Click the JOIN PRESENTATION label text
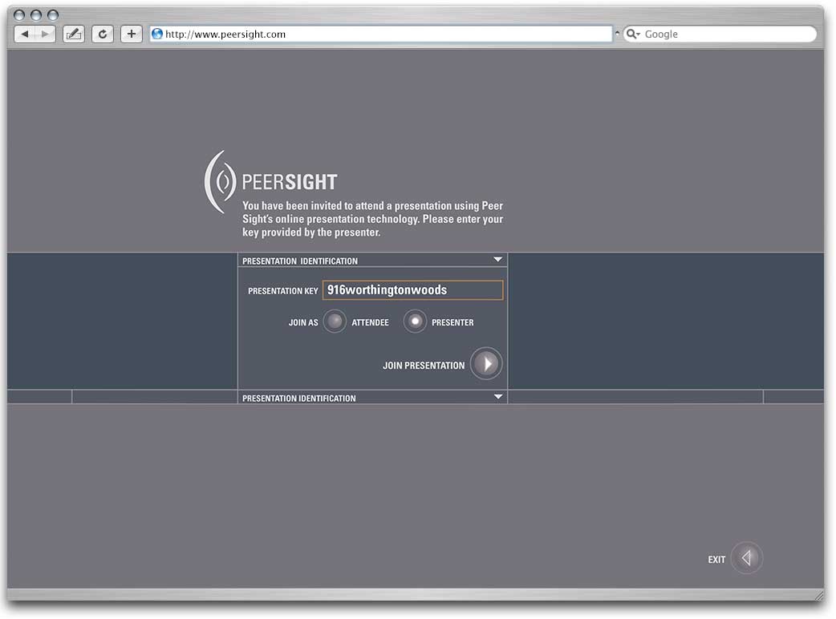Viewport: 836px width, 619px height. 424,366
